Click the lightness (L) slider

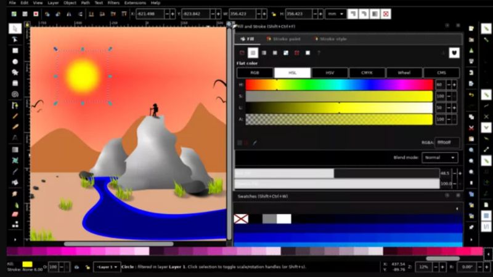point(339,108)
